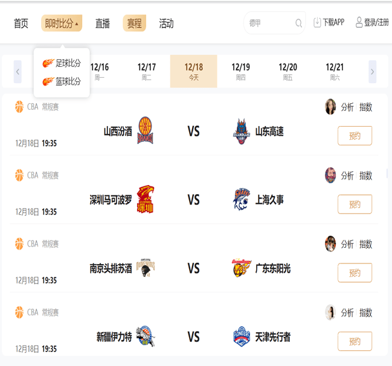Image resolution: width=392 pixels, height=366 pixels.
Task: Switch to the 12/19 date tab
Action: tap(240, 71)
